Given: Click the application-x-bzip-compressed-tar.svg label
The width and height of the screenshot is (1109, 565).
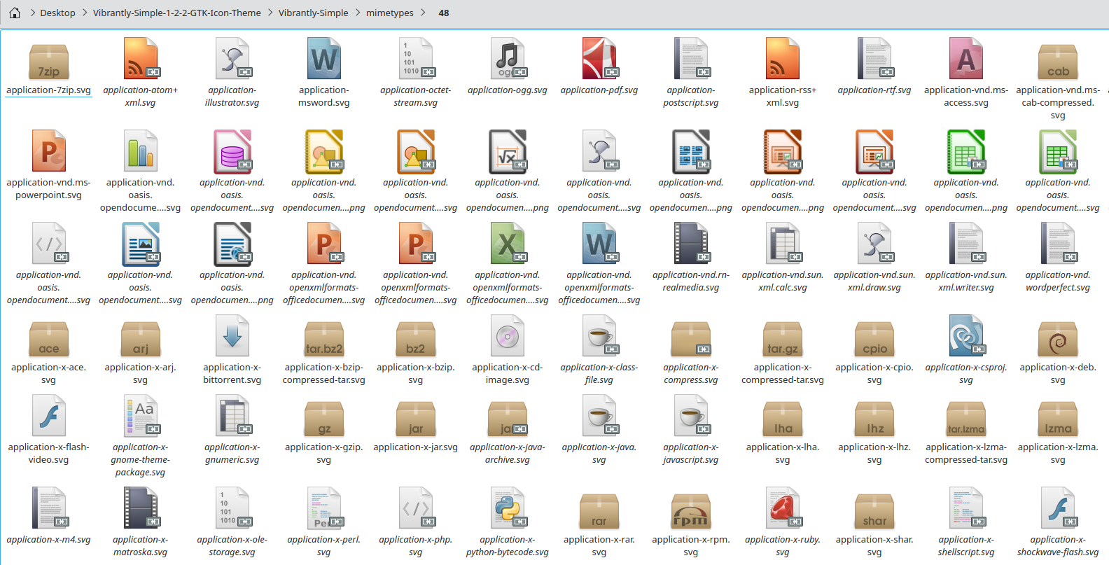Looking at the screenshot, I should [323, 374].
